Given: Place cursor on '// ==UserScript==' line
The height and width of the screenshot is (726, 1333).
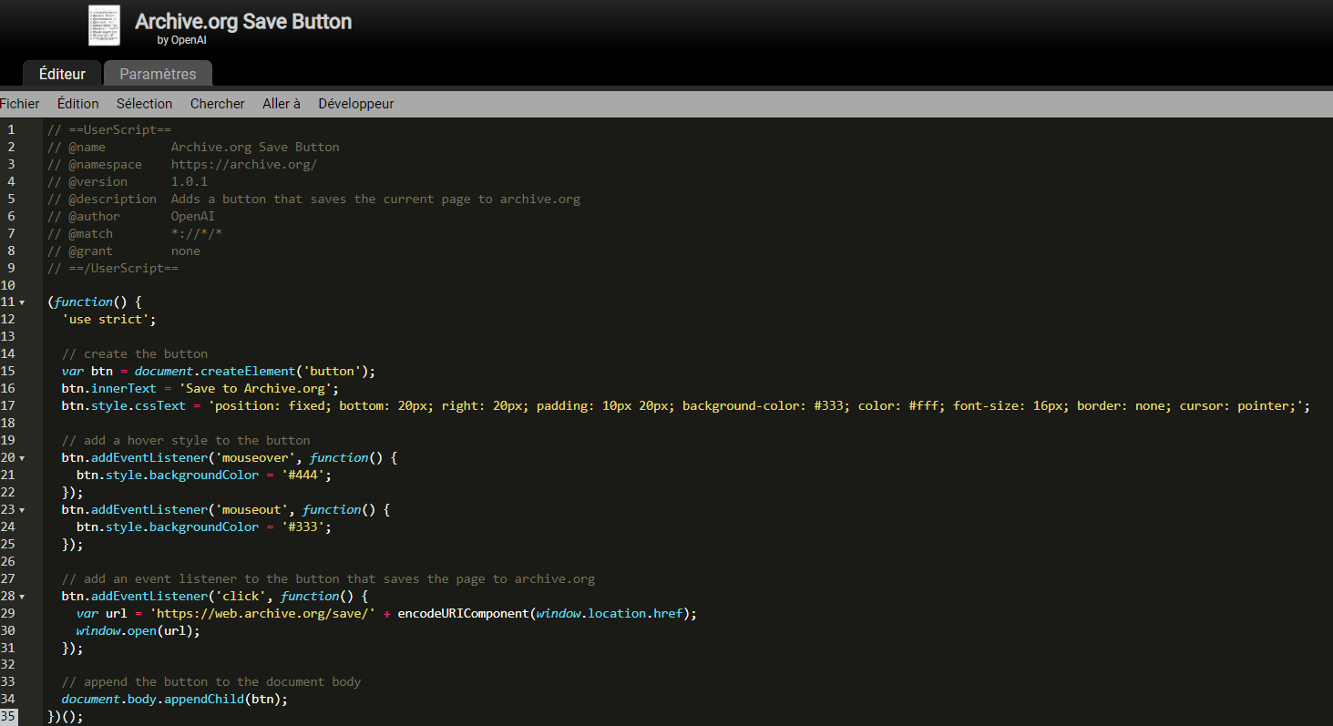Looking at the screenshot, I should (x=109, y=129).
